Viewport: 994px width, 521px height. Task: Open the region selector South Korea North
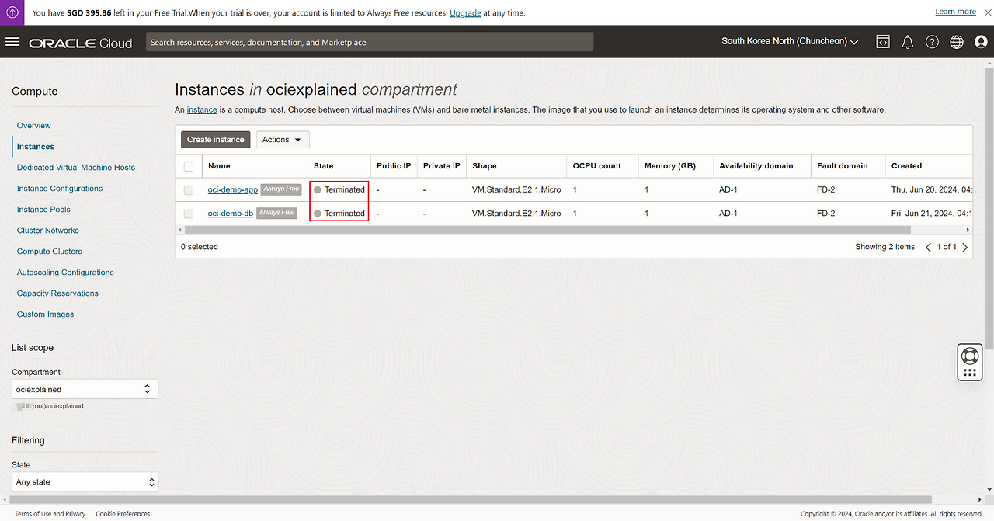tap(790, 42)
